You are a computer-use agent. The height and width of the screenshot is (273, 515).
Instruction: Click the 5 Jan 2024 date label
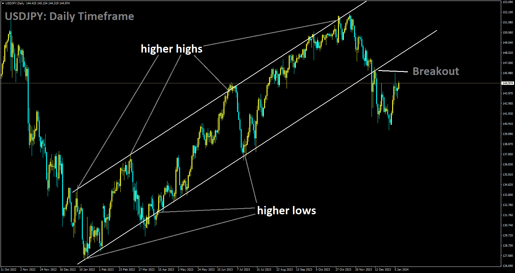tap(402, 270)
